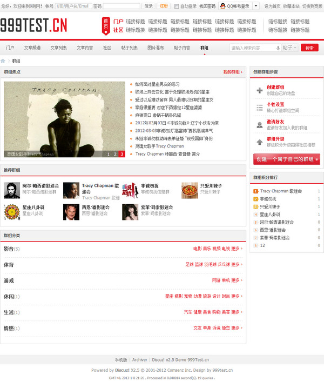This screenshot has width=324, height=388.
Task: Click the QQ penguin login icon
Action: pyautogui.click(x=223, y=6)
